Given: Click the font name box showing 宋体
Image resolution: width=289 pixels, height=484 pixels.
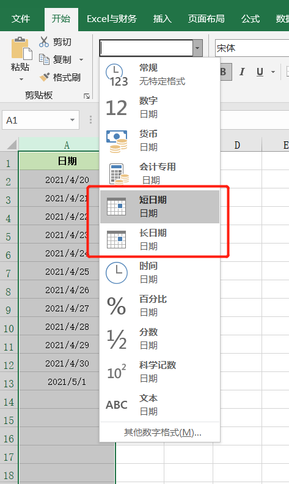Looking at the screenshot, I should pyautogui.click(x=252, y=48).
